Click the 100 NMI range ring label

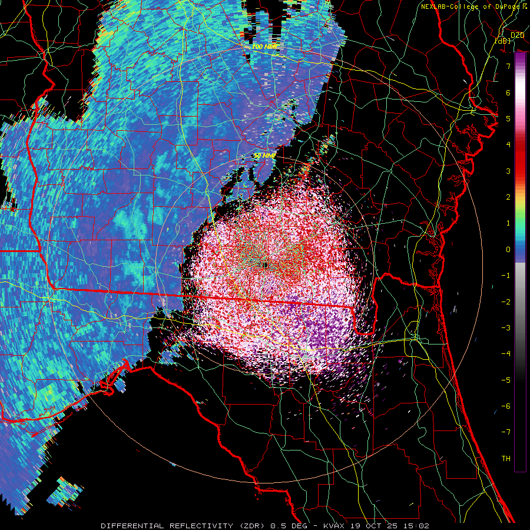pyautogui.click(x=264, y=47)
